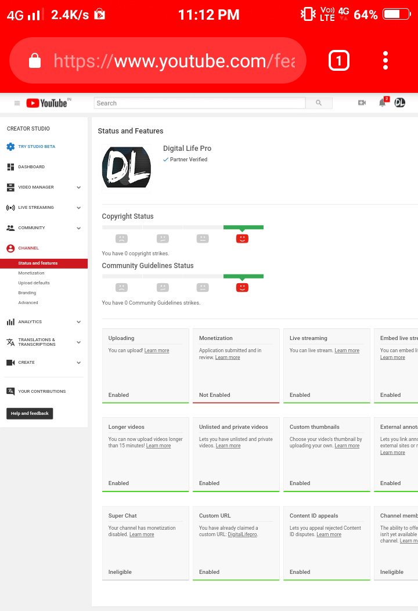Select Status and features in sidebar
The height and width of the screenshot is (611, 418).
click(44, 263)
